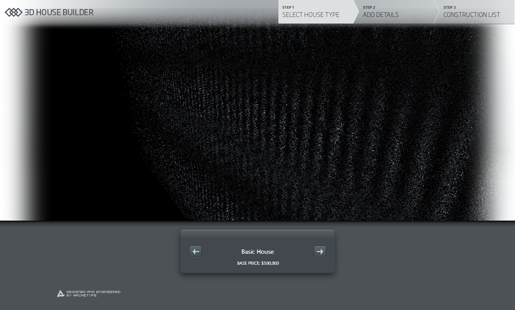Click the interlocking diamonds logo icon
The image size is (515, 310).
[14, 13]
